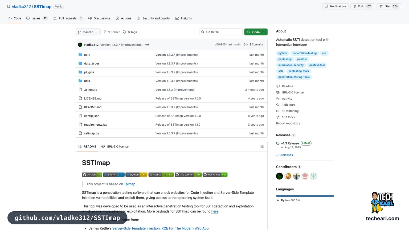Open the vladko312 owner link

point(21,7)
